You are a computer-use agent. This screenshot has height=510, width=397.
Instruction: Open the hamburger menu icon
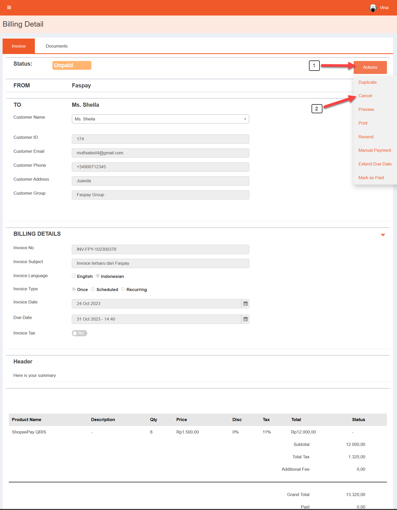pos(9,7)
